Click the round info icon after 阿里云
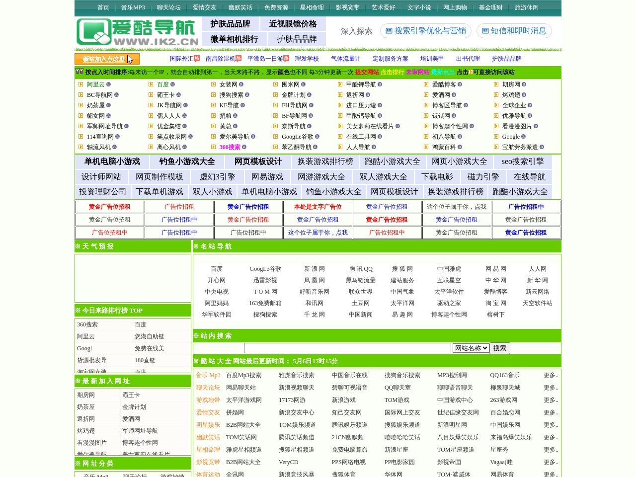The height and width of the screenshot is (477, 636). [x=108, y=84]
